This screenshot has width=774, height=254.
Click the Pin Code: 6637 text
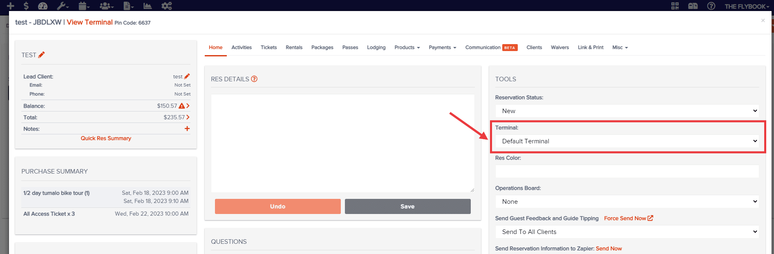[132, 23]
